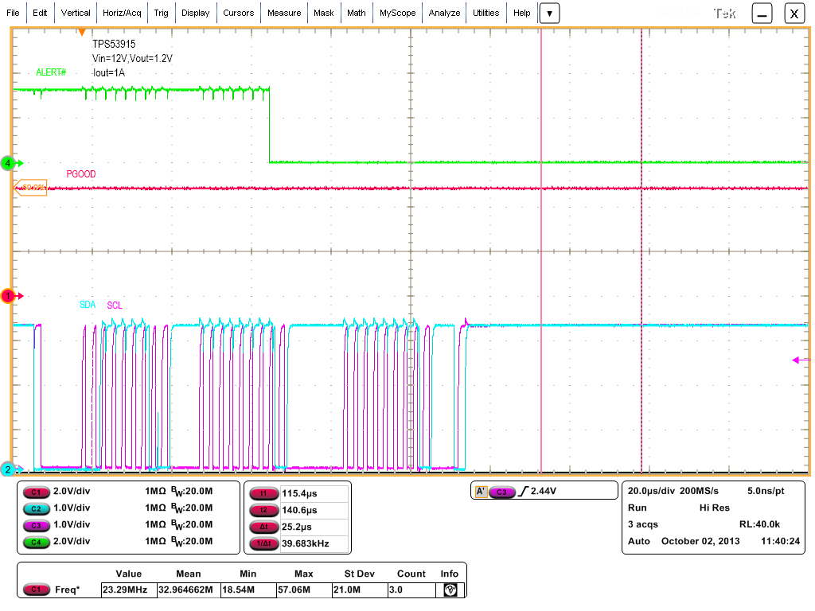Click the A' trigger source badge
This screenshot has height=611, width=815.
(483, 491)
